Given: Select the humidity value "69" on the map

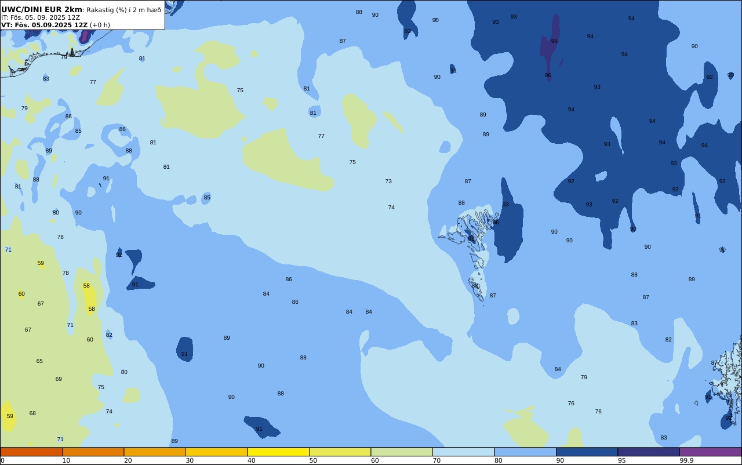Looking at the screenshot, I should (x=59, y=379).
